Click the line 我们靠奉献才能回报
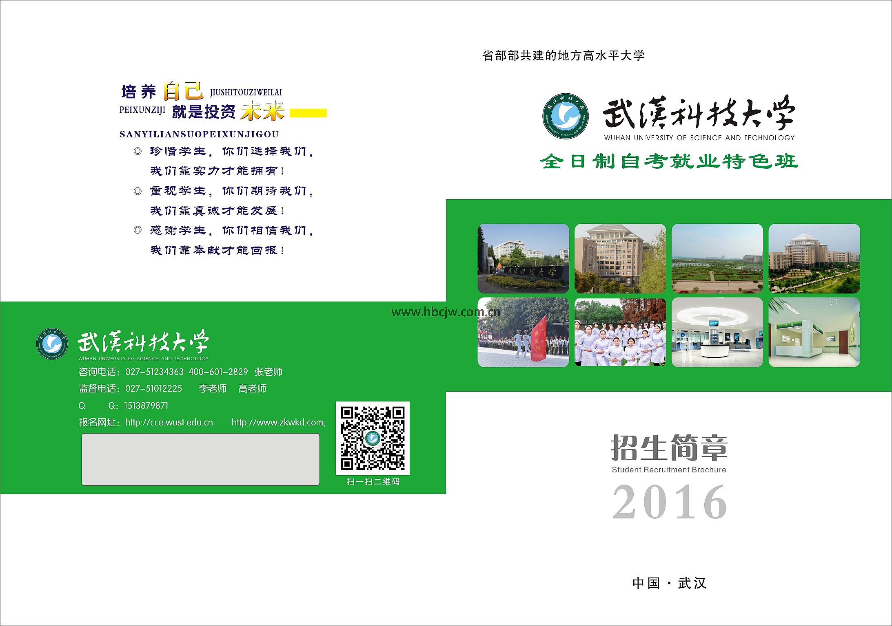Viewport: 892px width, 626px height. tap(217, 250)
